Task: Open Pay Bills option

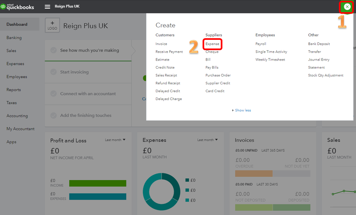Action: tap(212, 67)
